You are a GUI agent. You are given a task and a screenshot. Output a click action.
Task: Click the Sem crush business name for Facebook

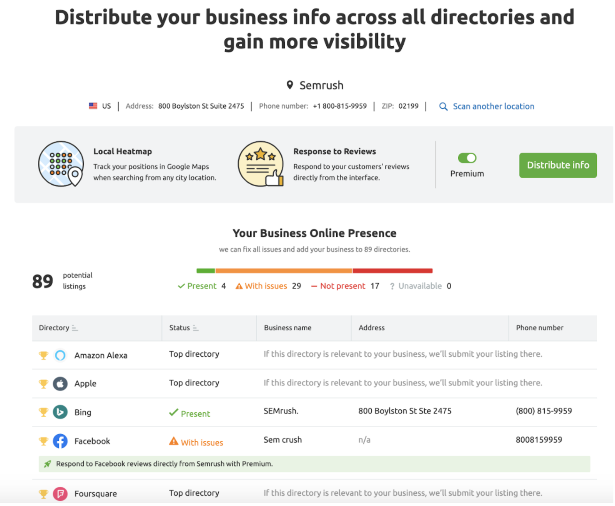click(283, 440)
